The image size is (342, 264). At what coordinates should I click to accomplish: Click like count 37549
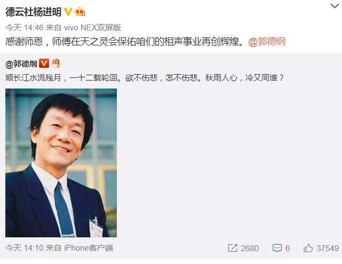[328, 249]
